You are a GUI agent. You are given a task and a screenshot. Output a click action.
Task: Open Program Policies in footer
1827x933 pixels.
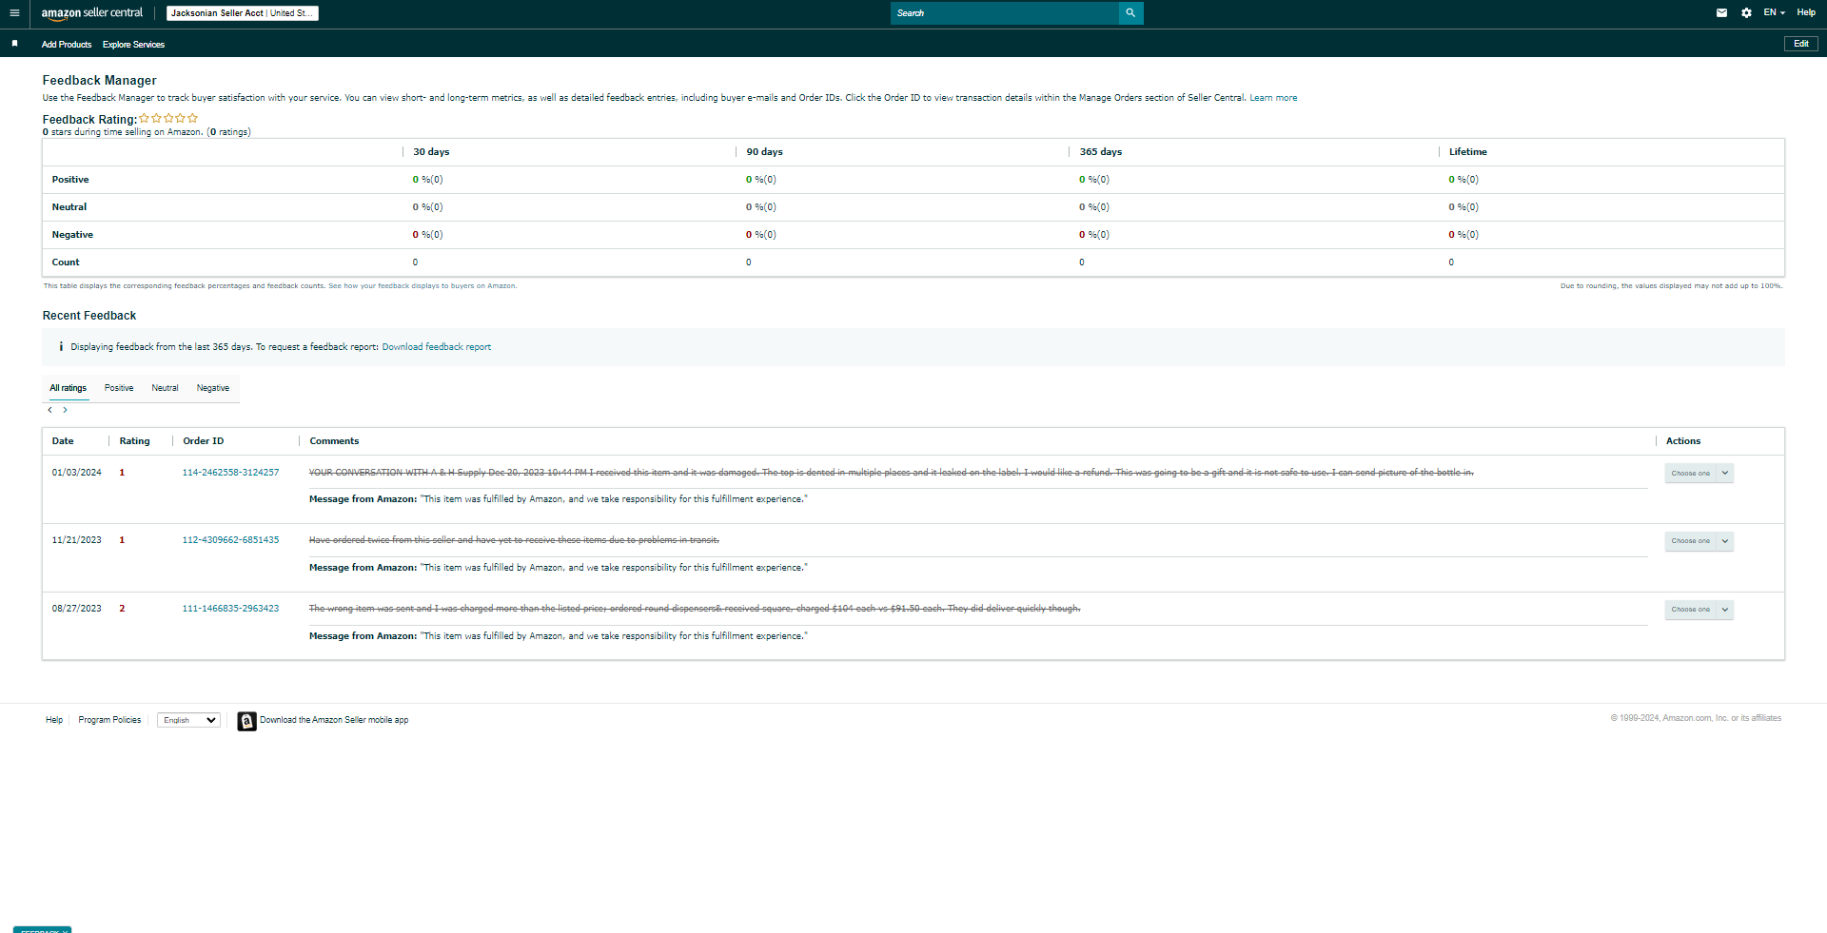pyautogui.click(x=109, y=720)
